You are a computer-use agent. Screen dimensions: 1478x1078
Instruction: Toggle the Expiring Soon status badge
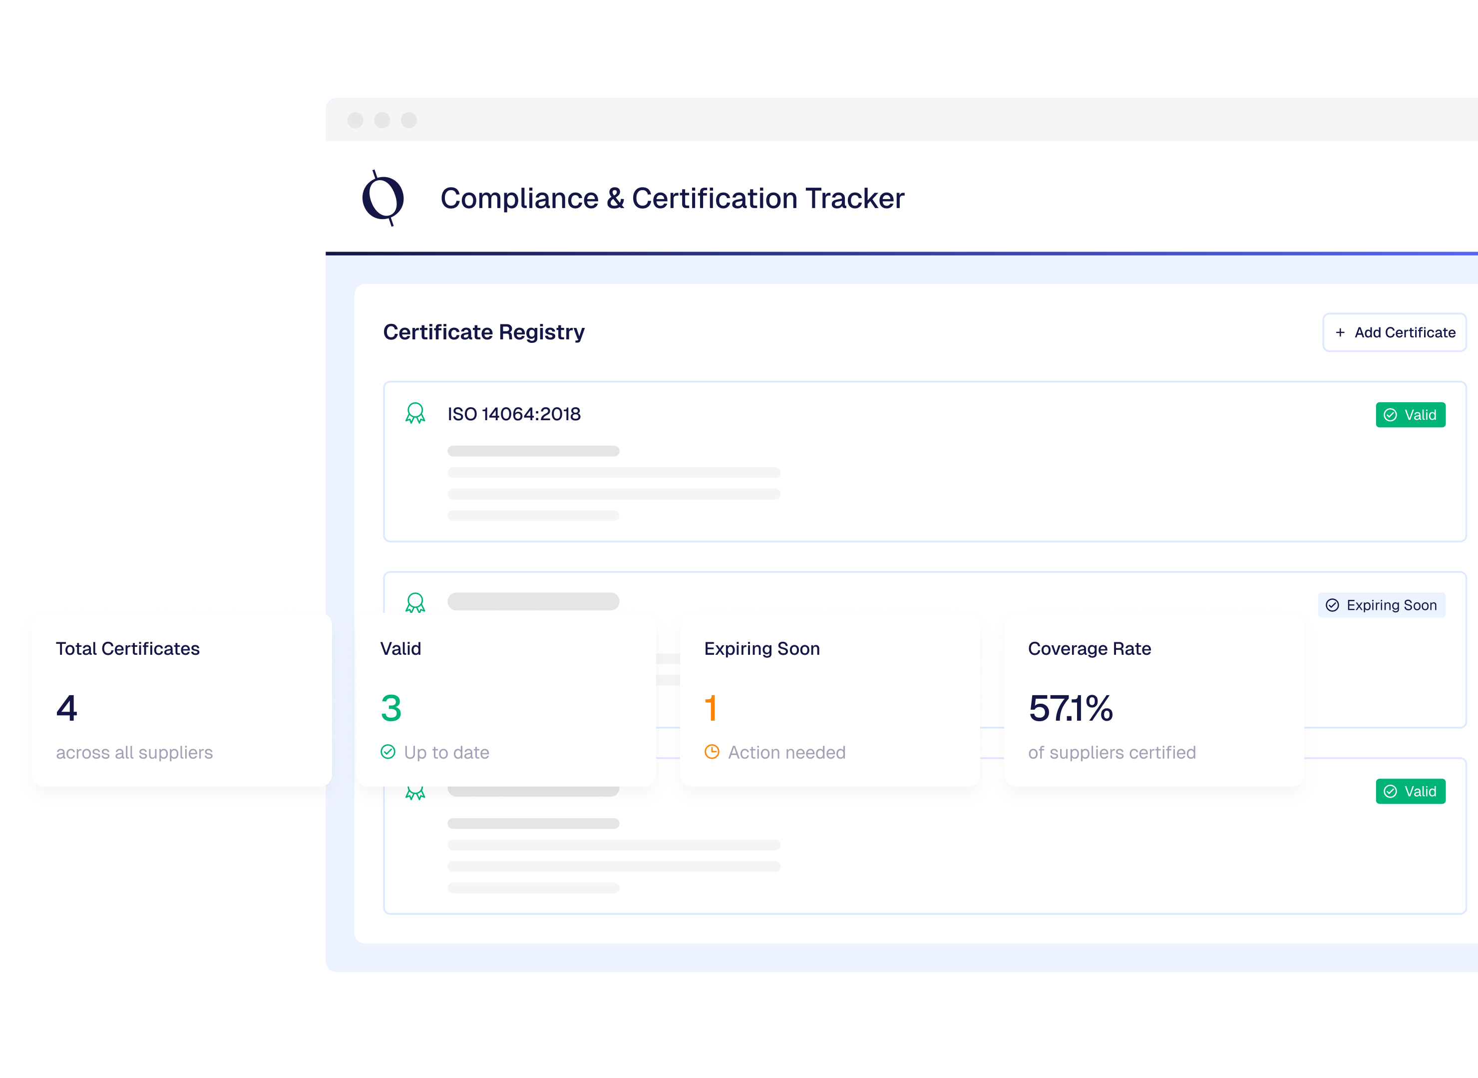1382,605
